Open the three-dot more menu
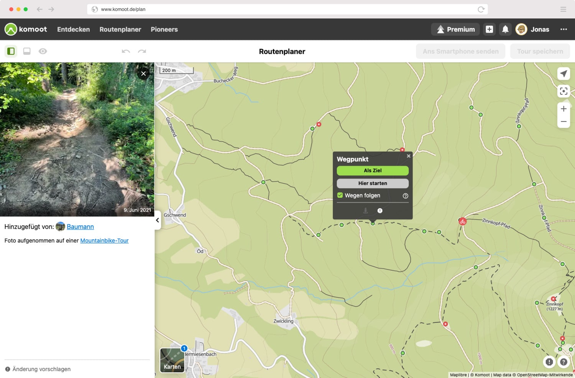The image size is (575, 378). 563,30
